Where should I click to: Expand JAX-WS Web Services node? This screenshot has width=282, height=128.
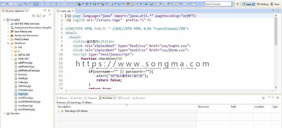click(x=8, y=24)
